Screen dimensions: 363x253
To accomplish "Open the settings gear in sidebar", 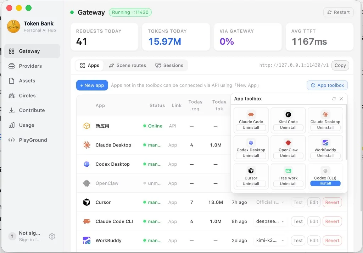I will pyautogui.click(x=52, y=236).
